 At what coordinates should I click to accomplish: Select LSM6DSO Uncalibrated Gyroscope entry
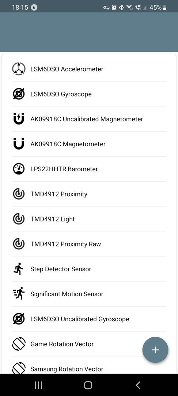tap(89, 319)
